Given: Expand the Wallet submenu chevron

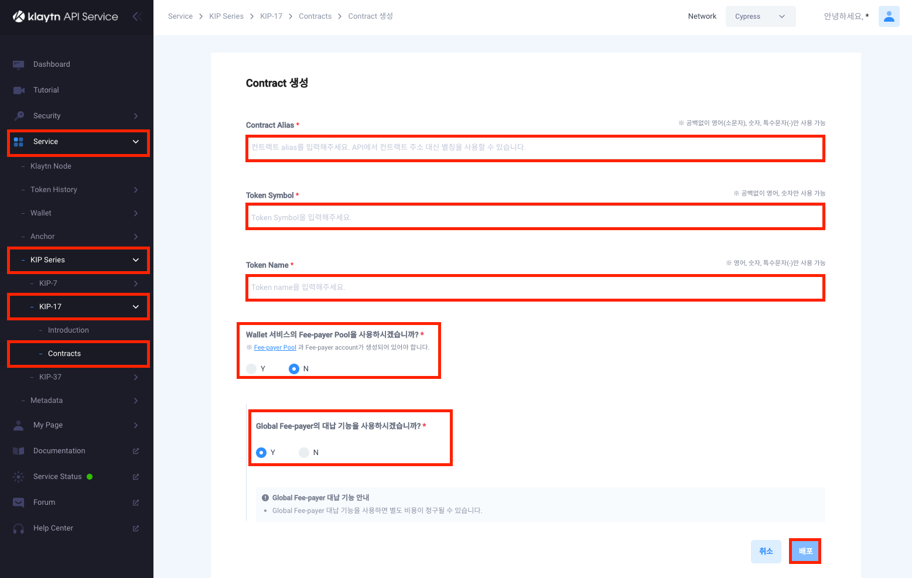Looking at the screenshot, I should 136,213.
